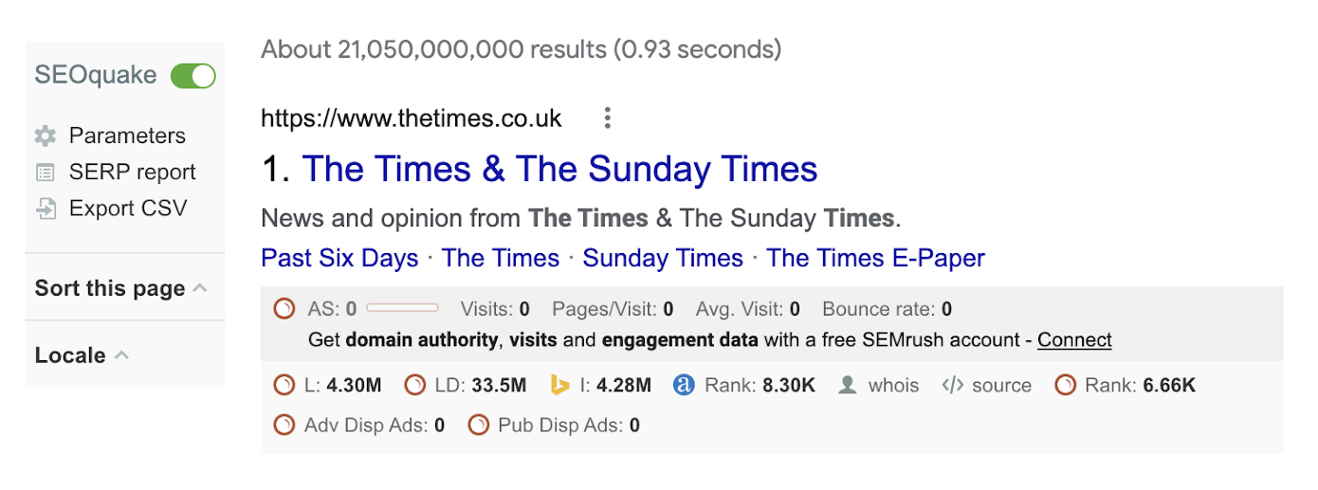The image size is (1318, 490).
Task: Click the Alexa Rank icon
Action: point(684,385)
